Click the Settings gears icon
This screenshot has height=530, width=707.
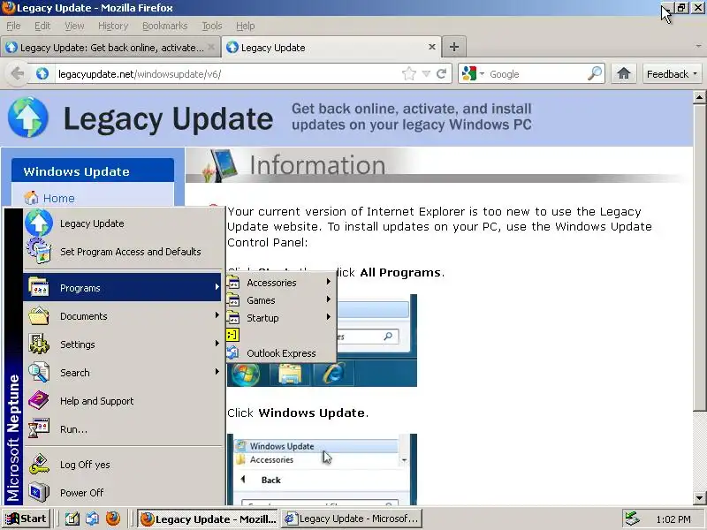tap(39, 344)
